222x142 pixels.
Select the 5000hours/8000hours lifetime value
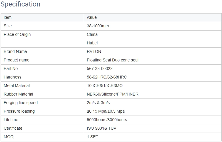(x=107, y=120)
